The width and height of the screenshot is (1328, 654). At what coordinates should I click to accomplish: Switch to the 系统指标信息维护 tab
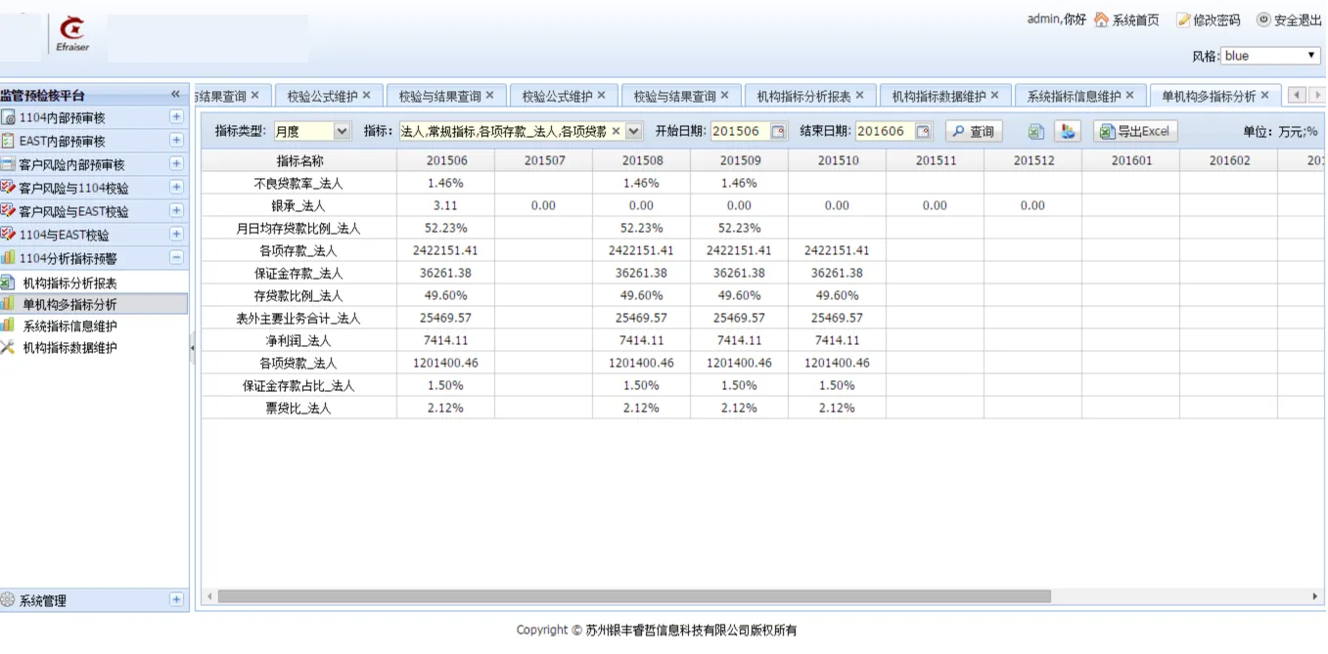coord(1073,96)
